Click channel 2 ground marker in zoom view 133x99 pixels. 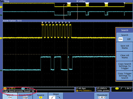pos(1,70)
